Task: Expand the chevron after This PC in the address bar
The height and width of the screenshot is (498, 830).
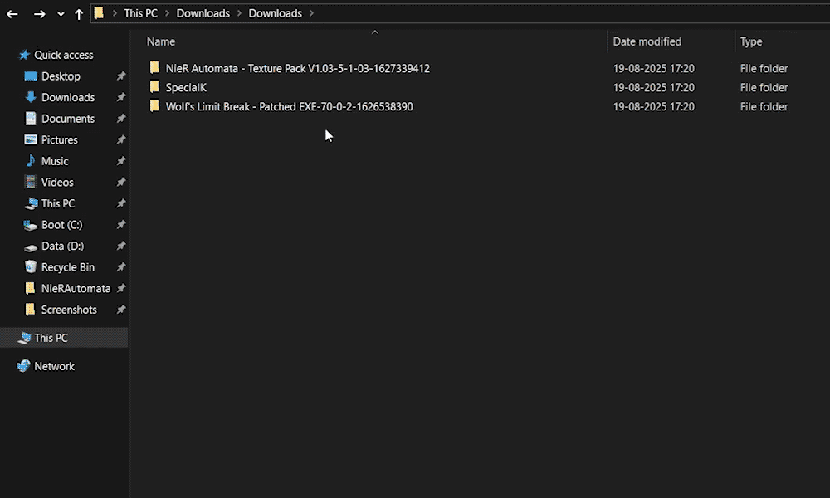Action: pyautogui.click(x=167, y=13)
